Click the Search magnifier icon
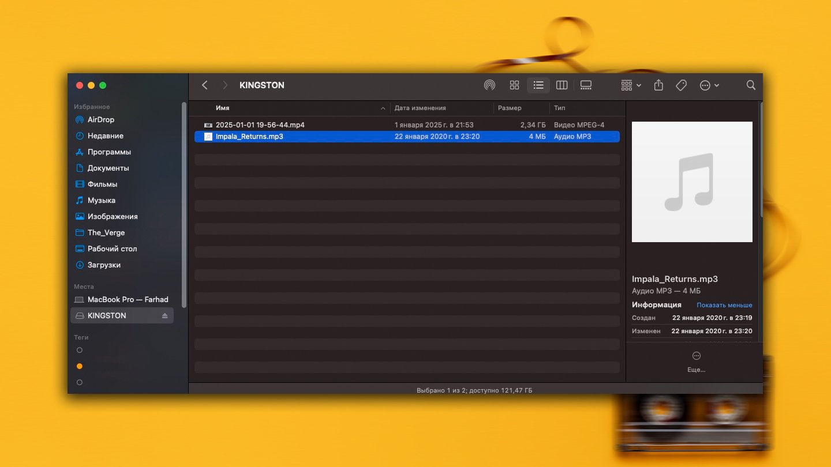This screenshot has height=467, width=831. point(751,85)
